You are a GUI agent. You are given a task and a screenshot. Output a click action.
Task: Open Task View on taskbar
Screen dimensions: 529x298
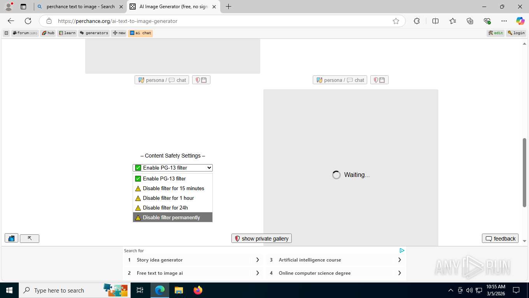click(x=140, y=290)
